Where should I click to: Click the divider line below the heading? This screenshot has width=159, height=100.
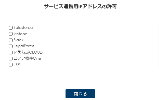click(80, 19)
